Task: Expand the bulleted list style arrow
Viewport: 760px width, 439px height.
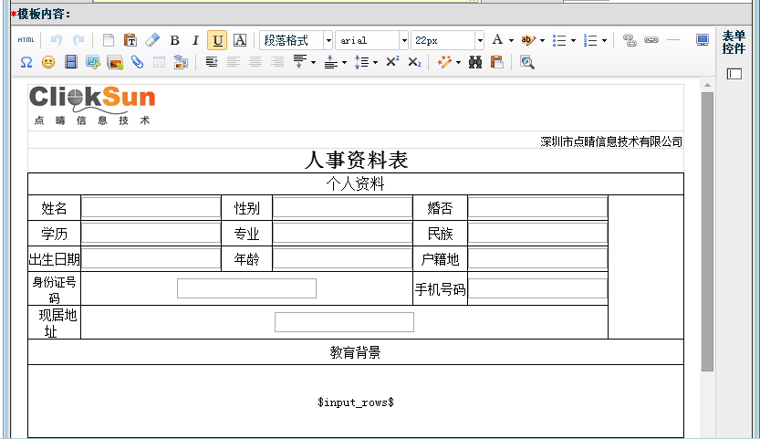Action: [x=573, y=40]
